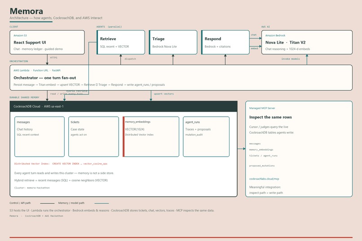Click the tickets / agent_runs entry

pos(263,156)
